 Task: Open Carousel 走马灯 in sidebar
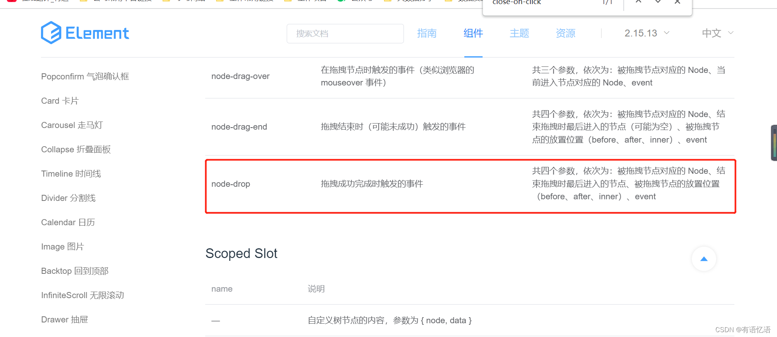pos(72,125)
